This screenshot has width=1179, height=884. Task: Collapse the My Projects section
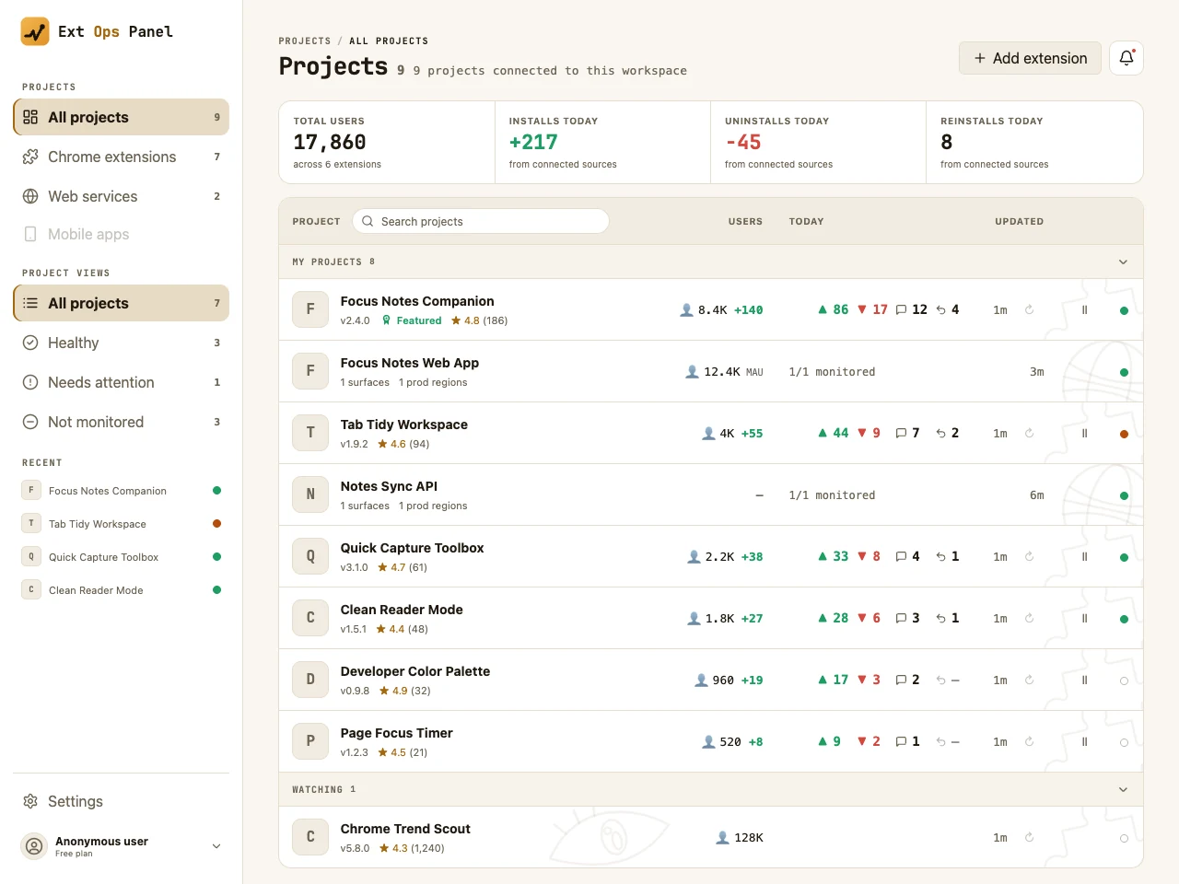click(1123, 262)
